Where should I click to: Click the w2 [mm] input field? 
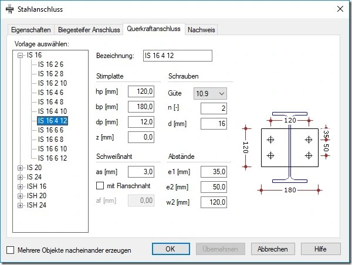[x=214, y=202]
